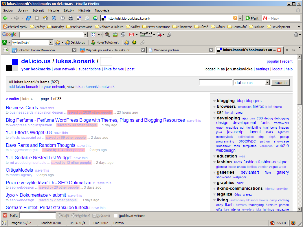This screenshot has height=227, width=303.
Task: Click the Stop loading icon
Action: [x=37, y=18]
